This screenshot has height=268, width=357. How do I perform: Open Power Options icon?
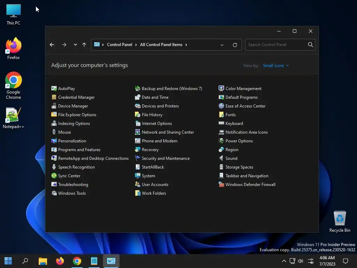point(221,141)
